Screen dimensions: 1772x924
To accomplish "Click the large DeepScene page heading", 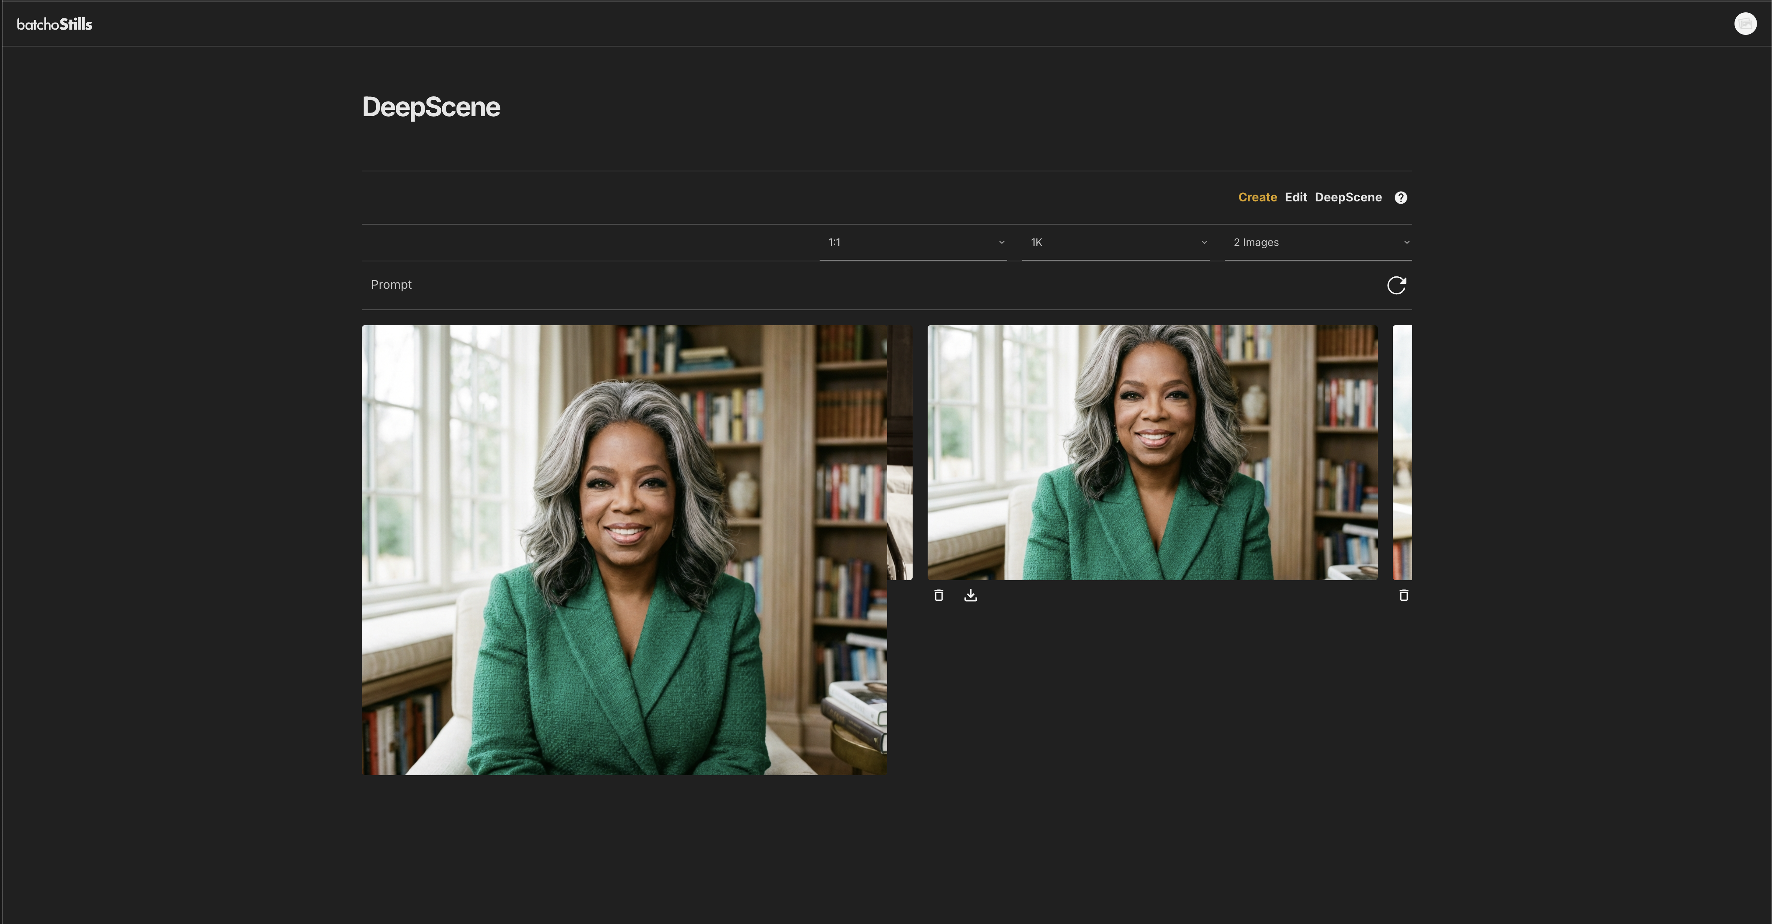I will (431, 107).
